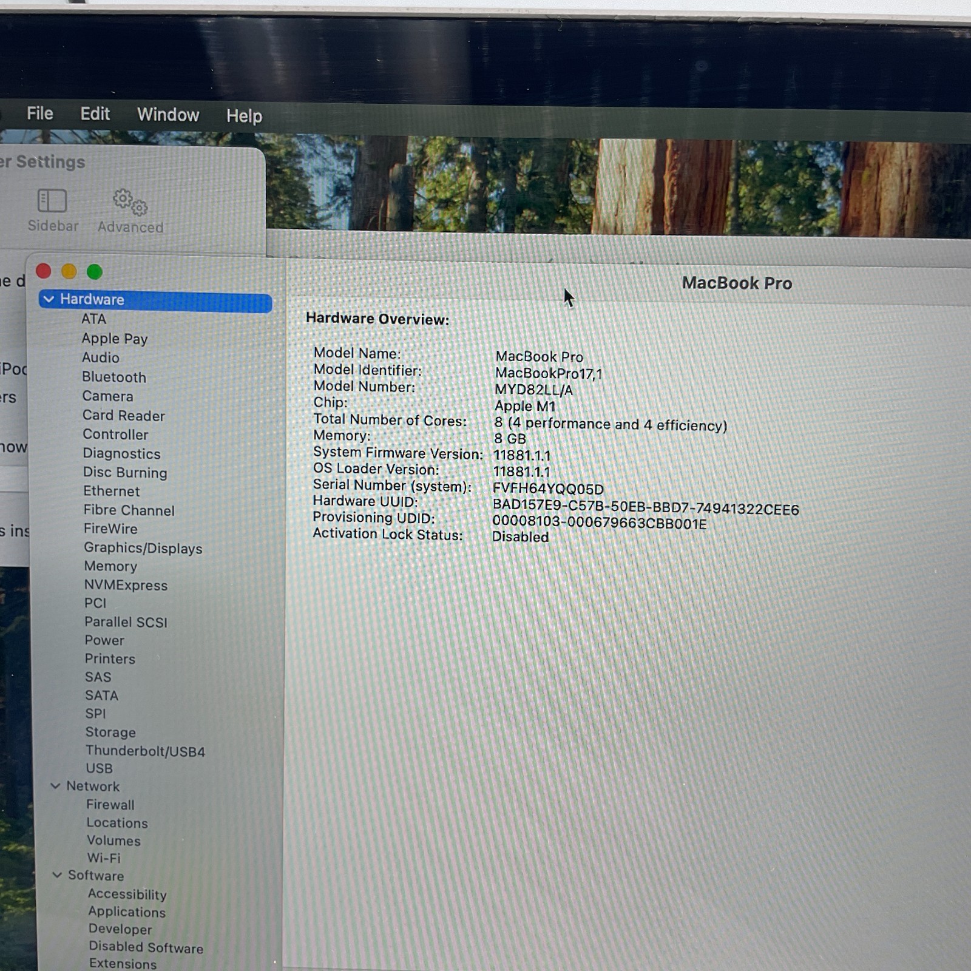Select Disc Burning in the sidebar

click(125, 472)
